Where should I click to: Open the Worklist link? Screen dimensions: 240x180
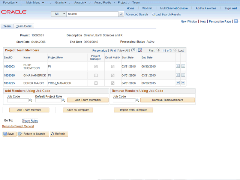[147, 8]
